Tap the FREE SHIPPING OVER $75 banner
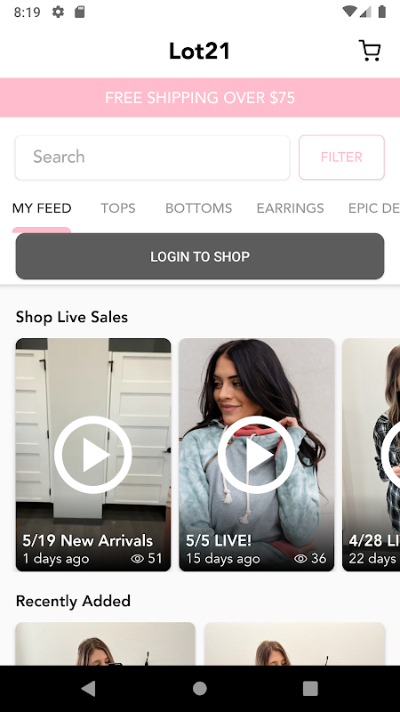 click(200, 98)
